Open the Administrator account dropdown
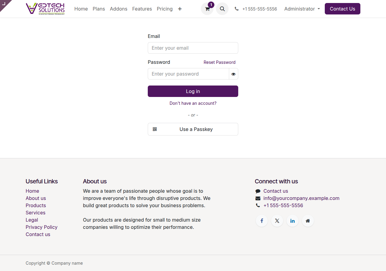 click(x=302, y=9)
